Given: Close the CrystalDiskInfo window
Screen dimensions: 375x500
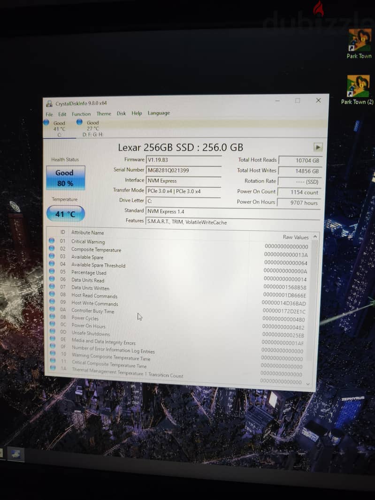Looking at the screenshot, I should click(x=318, y=100).
